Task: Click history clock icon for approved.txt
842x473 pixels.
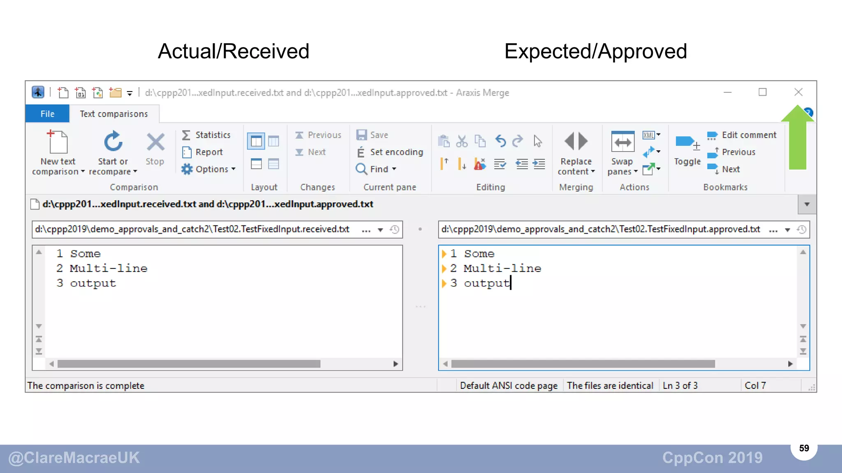Action: tap(802, 230)
